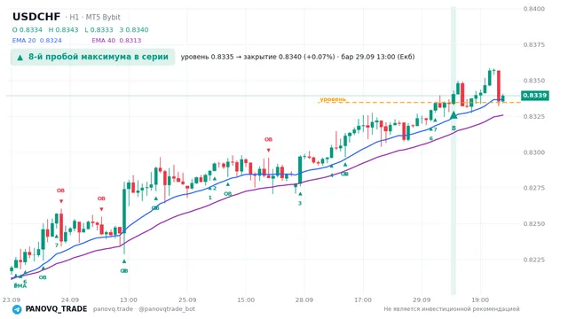Click the green breakout number 3 label
Viewport: 568px width, 319px height.
tap(300, 203)
